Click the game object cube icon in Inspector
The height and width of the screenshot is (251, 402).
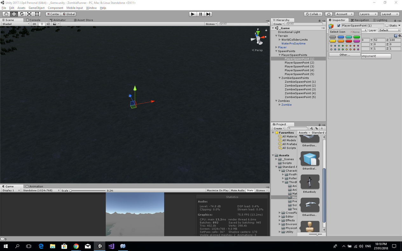pos(331,26)
